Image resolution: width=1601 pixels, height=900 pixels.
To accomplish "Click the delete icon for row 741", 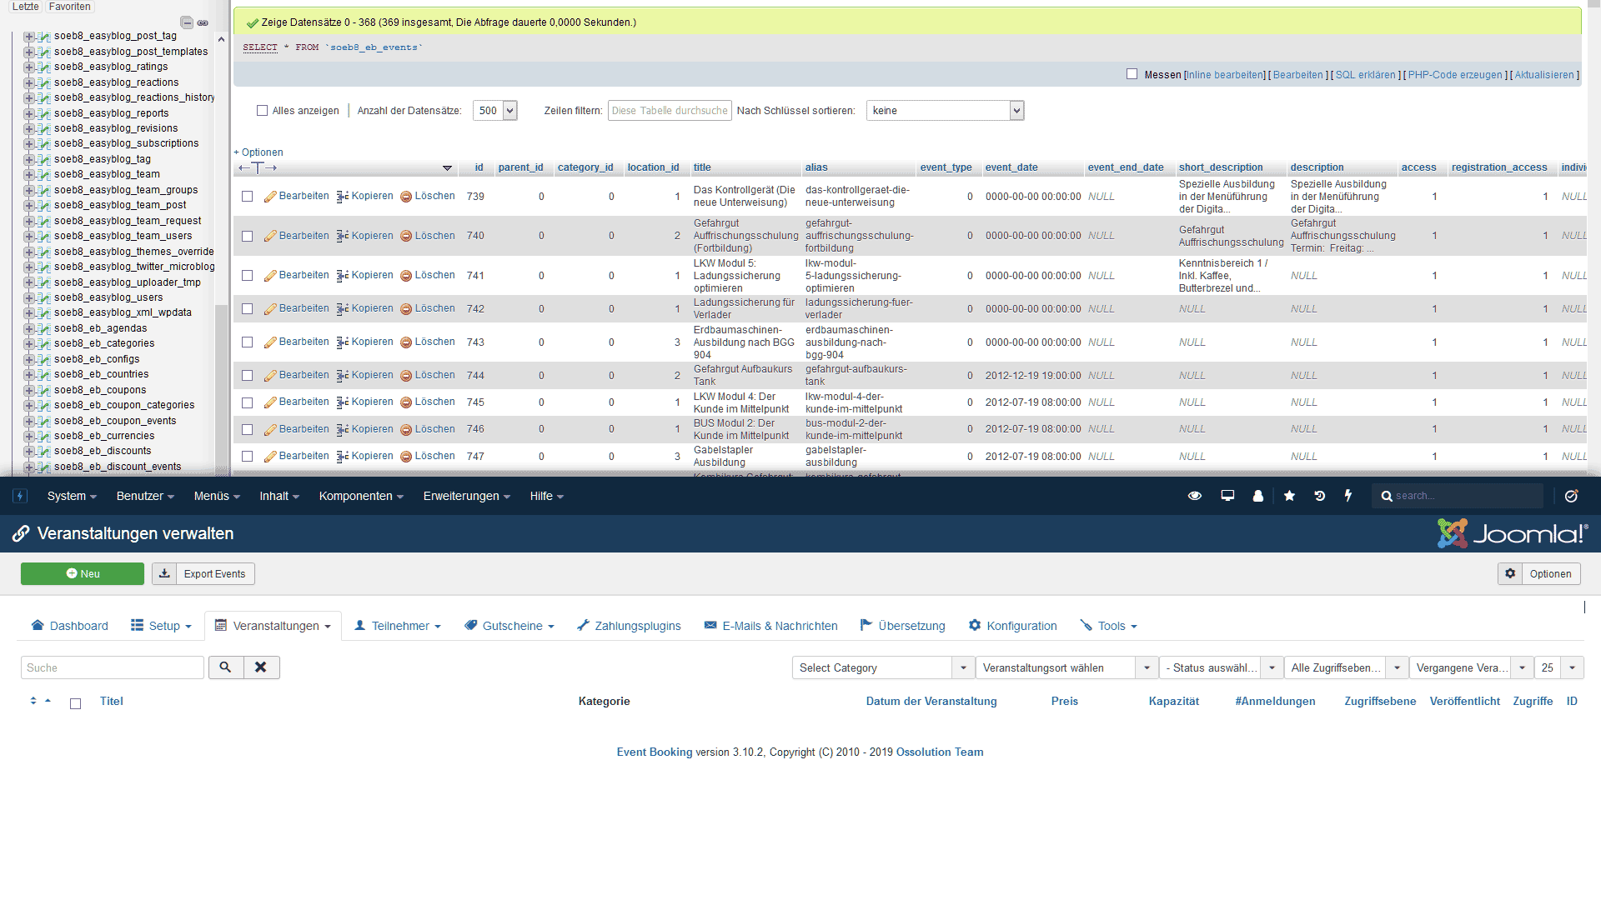I will click(x=406, y=276).
